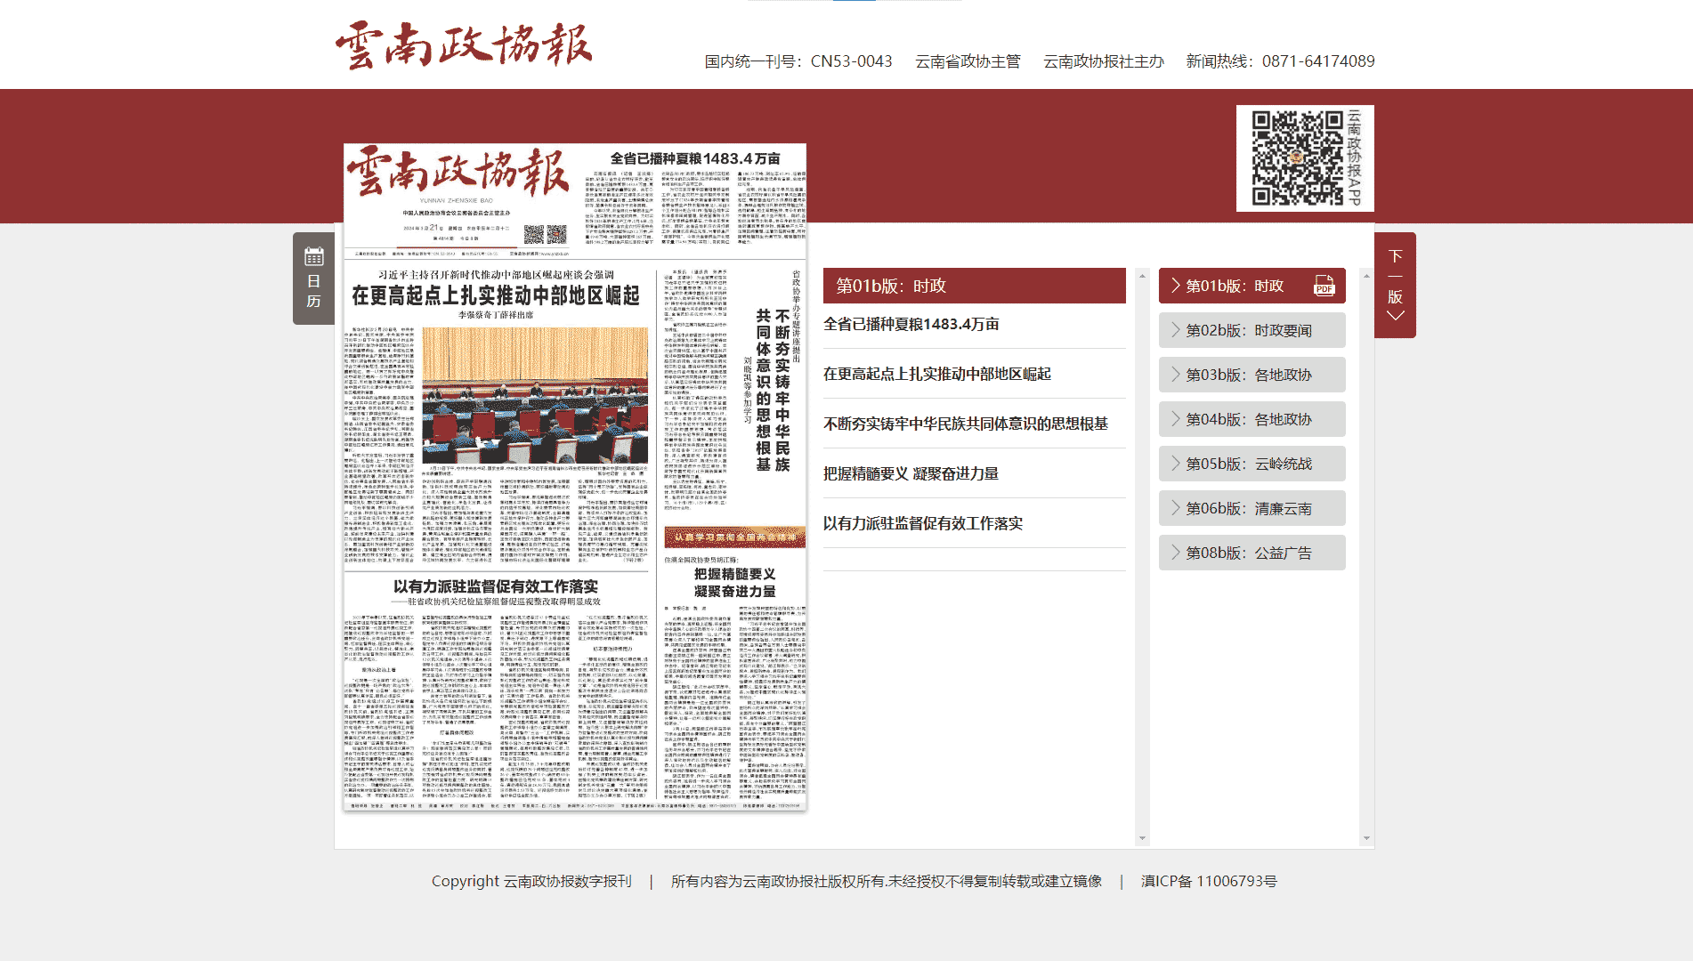Screen dimensions: 1693x961
Task: Click the scroll down arrow of article list
Action: coord(1142,838)
